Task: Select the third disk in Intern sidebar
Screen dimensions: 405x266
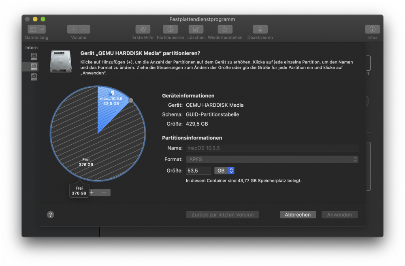Action: (x=34, y=76)
